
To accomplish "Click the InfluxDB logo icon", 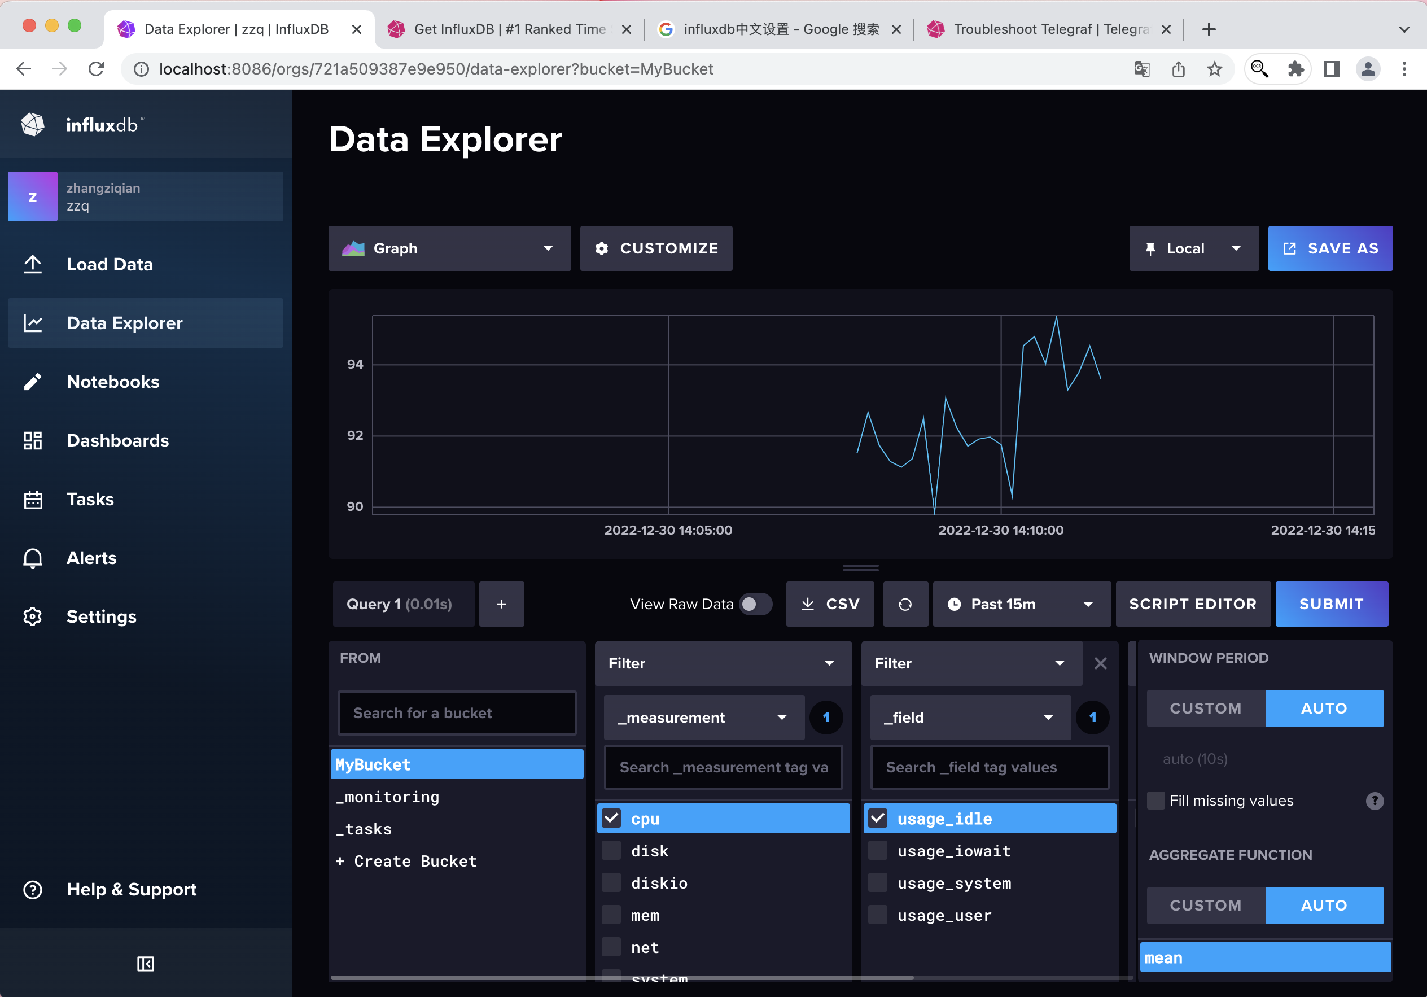I will pos(32,124).
